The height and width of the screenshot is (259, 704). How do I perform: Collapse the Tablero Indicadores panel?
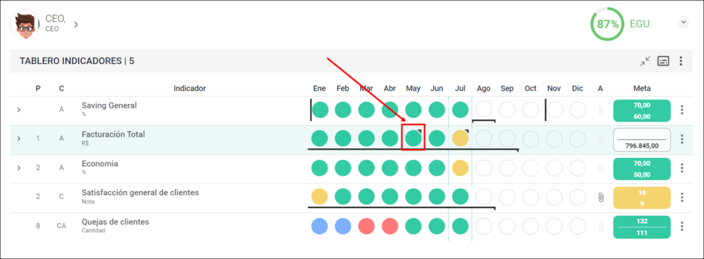coord(645,61)
